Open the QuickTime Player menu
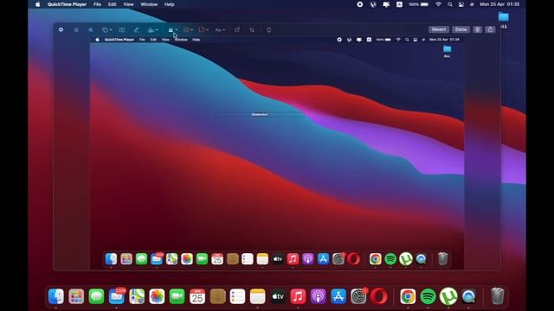 pos(67,4)
